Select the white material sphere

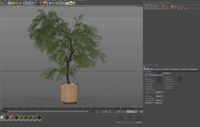point(2,118)
